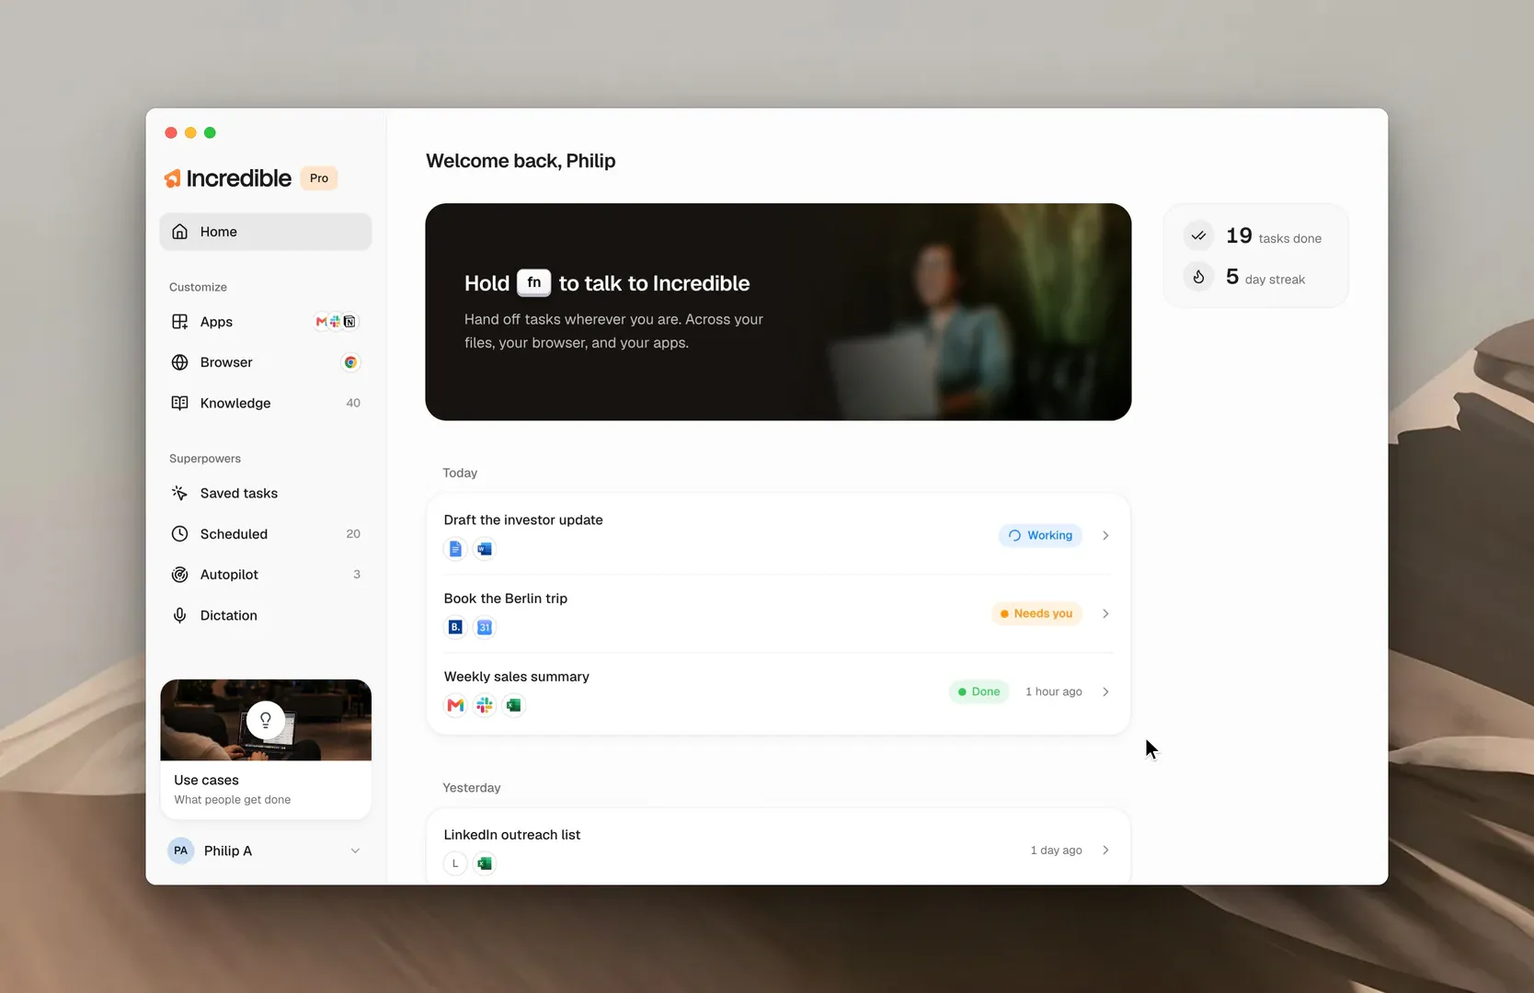Open Apps in the sidebar
The height and width of the screenshot is (993, 1534).
pos(266,322)
